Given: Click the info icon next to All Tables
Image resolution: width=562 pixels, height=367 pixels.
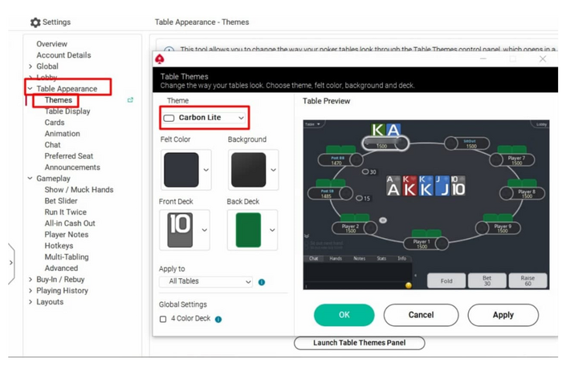Looking at the screenshot, I should (x=262, y=282).
